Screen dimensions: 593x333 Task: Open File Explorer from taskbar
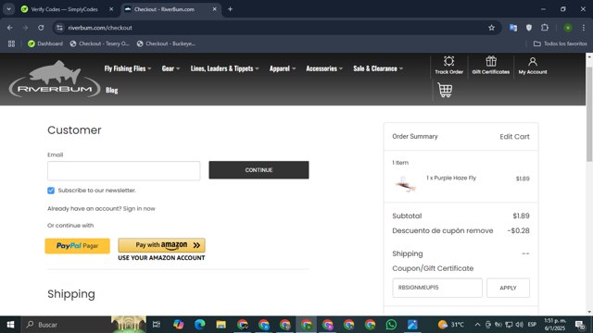[x=221, y=325]
